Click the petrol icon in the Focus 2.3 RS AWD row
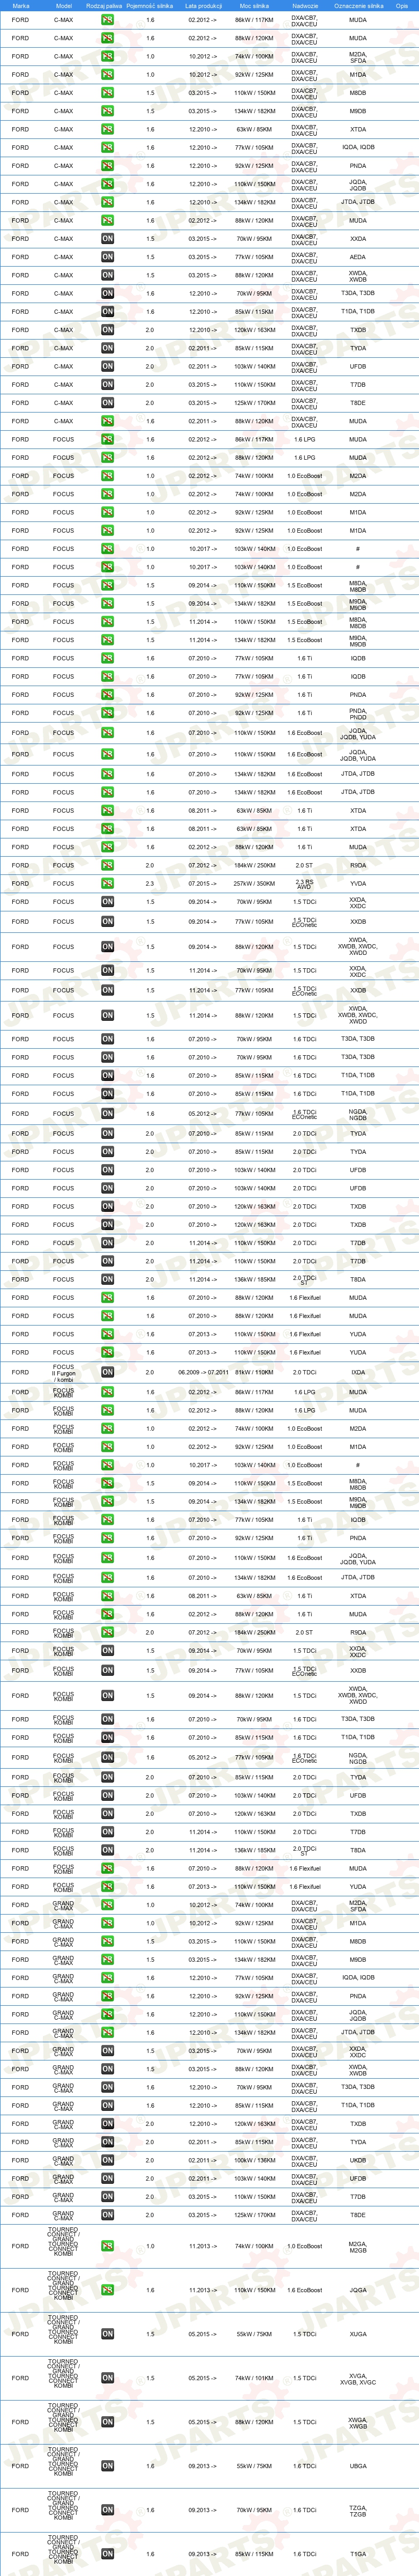419x2576 pixels. (107, 884)
